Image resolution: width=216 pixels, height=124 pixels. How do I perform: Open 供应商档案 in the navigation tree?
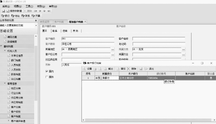[x=17, y=102]
